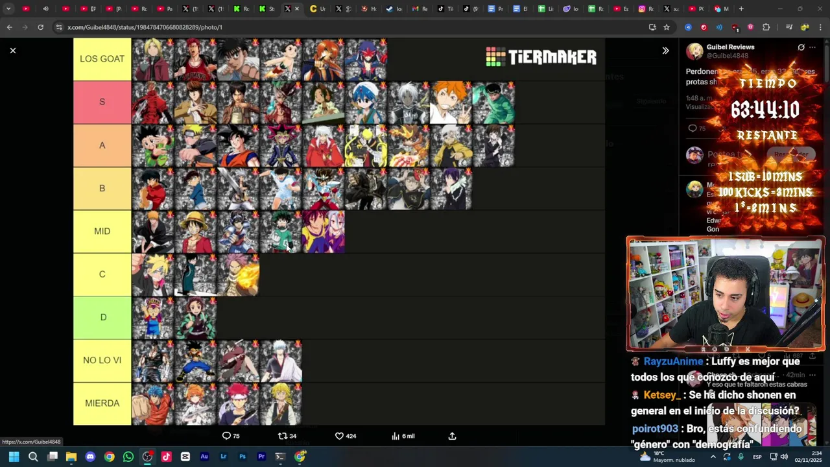Open CapCut from the taskbar
The width and height of the screenshot is (830, 467).
tap(185, 457)
